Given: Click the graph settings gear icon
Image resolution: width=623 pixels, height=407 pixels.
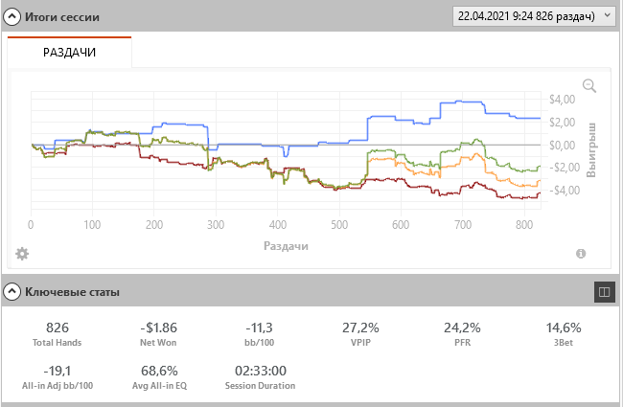Looking at the screenshot, I should pyautogui.click(x=22, y=254).
